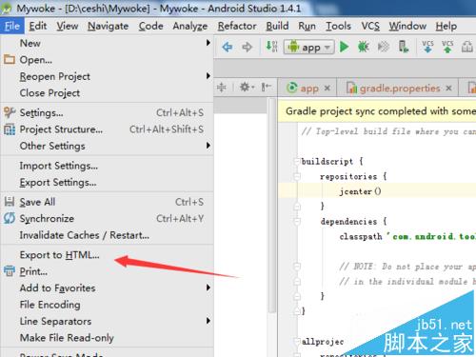Expand the Other Settings submenu
The image size is (476, 357).
(208, 146)
